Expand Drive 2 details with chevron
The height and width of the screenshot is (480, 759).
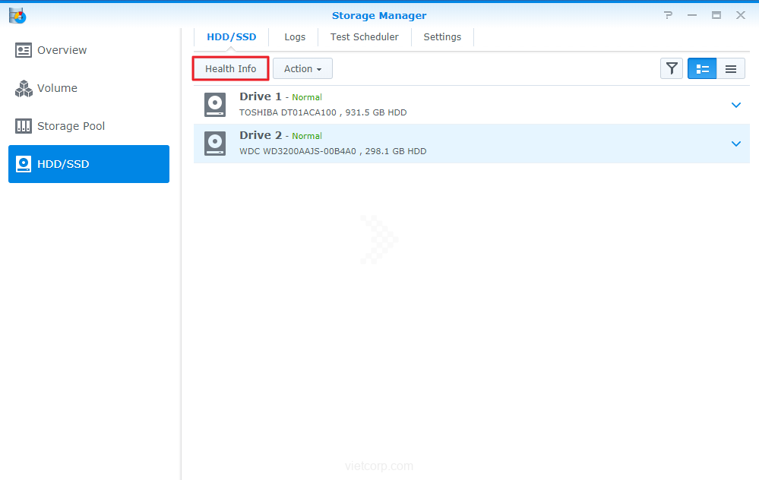[x=735, y=144]
